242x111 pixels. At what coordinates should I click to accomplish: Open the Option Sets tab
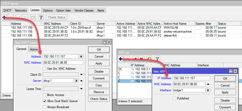pos(63,11)
